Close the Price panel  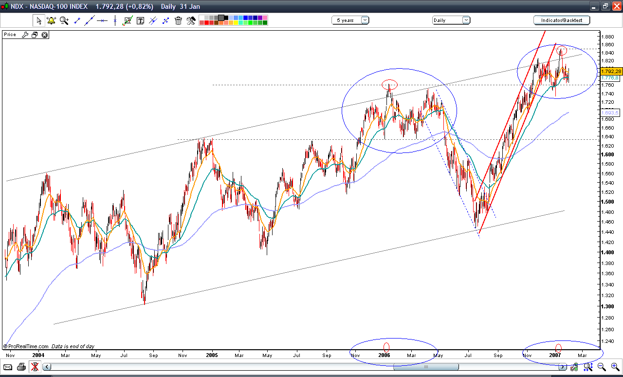click(44, 35)
